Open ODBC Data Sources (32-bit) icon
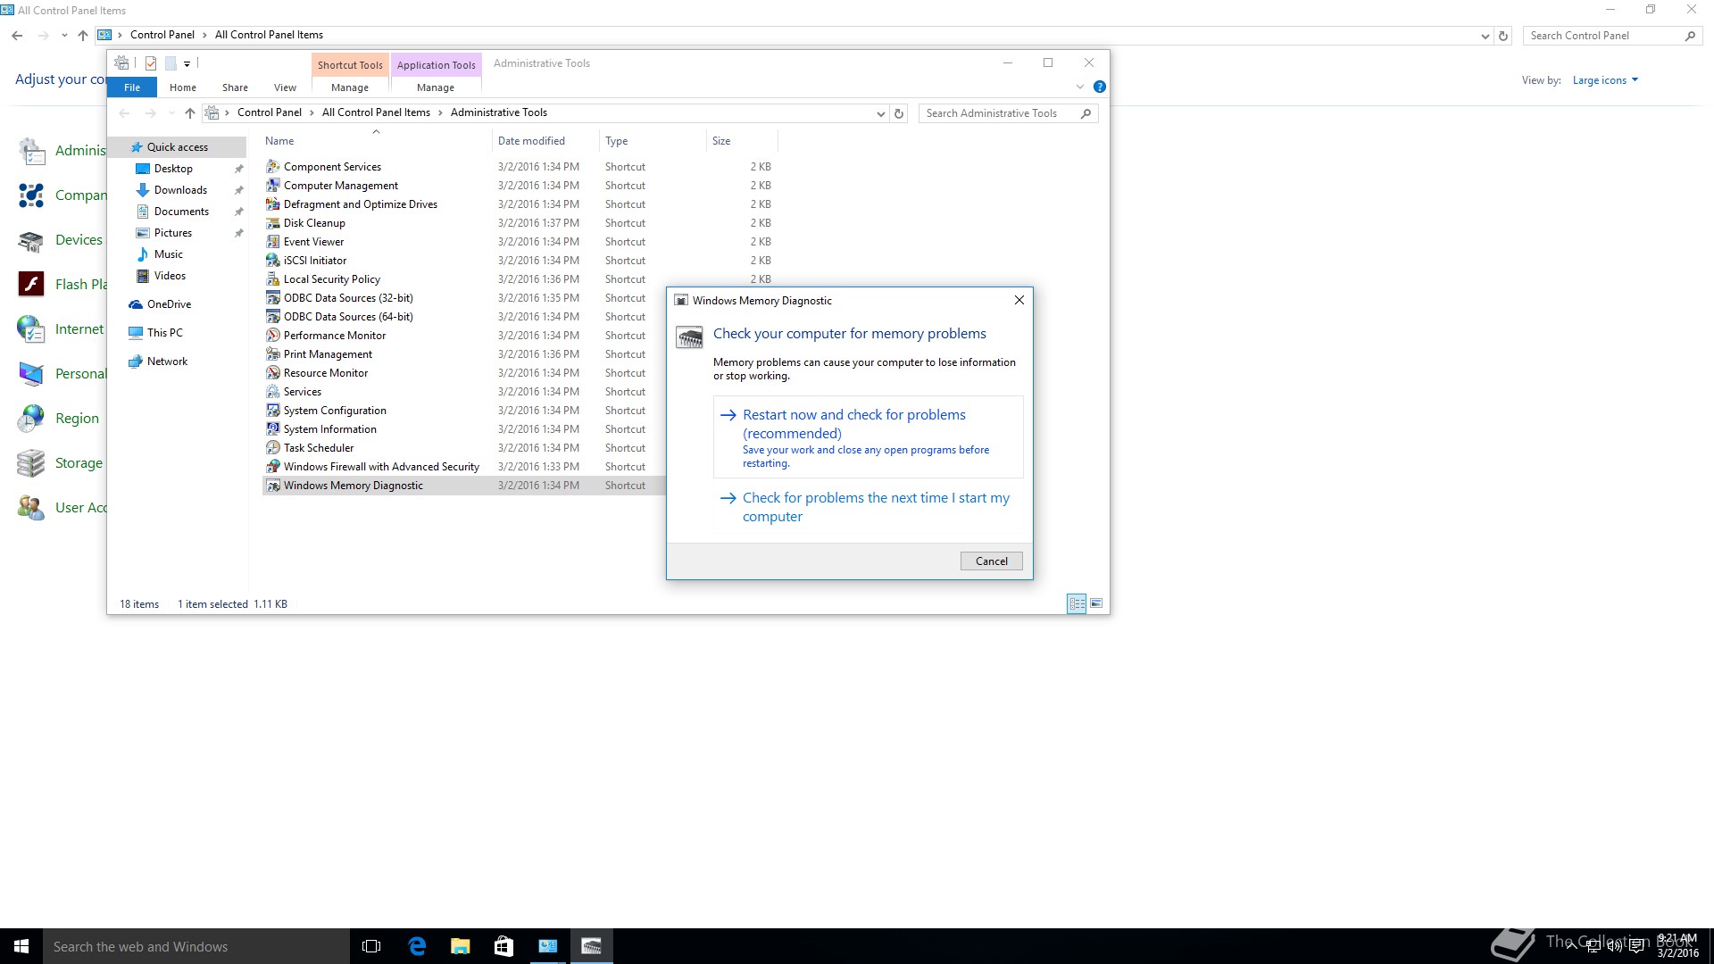The width and height of the screenshot is (1714, 964). [x=273, y=298]
